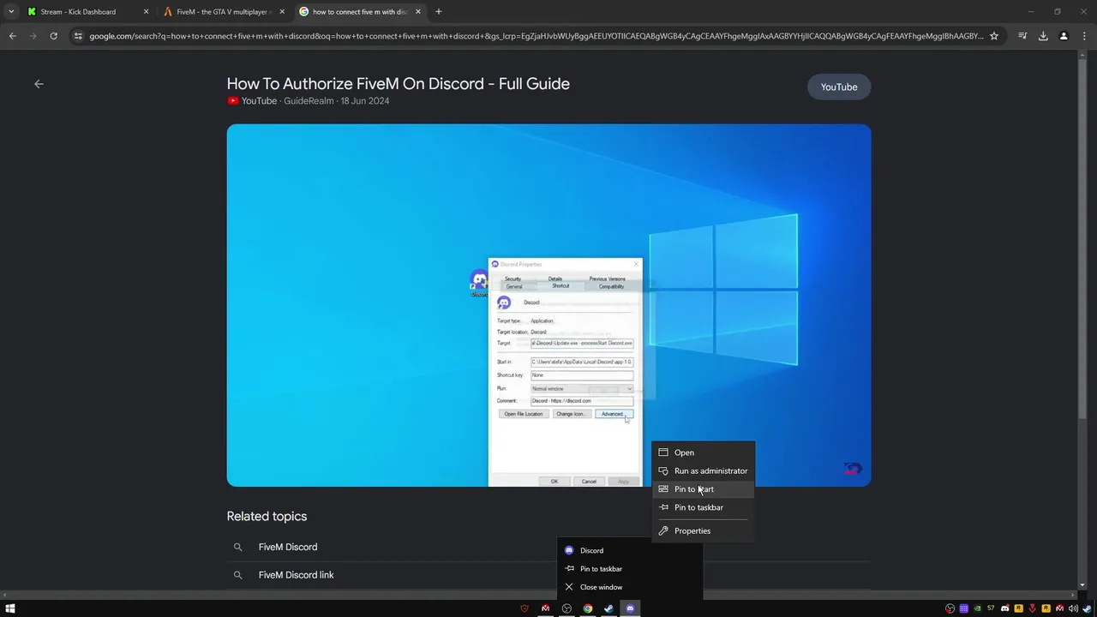Image resolution: width=1097 pixels, height=617 pixels.
Task: Launch Discord from the jump list
Action: point(630,550)
